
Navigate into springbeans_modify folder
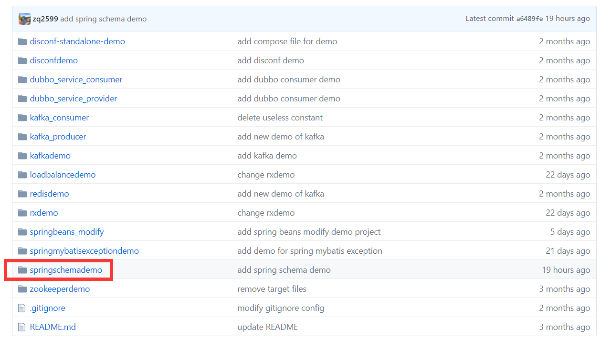[x=66, y=232]
